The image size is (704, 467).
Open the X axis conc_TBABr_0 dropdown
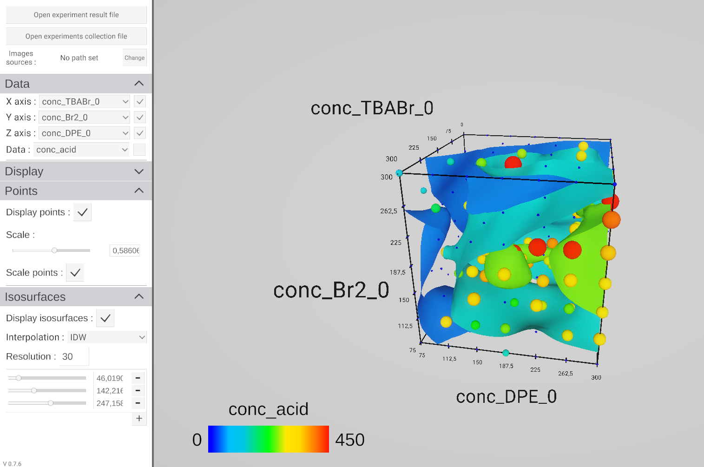pos(85,102)
